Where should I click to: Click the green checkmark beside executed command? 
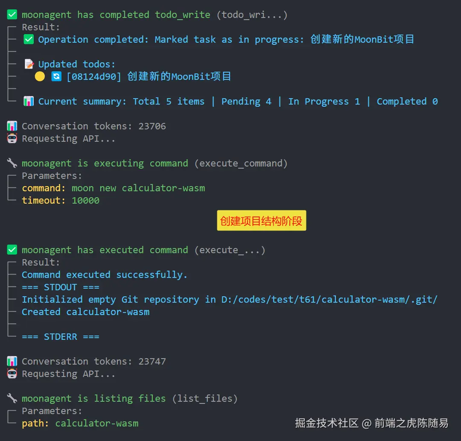coord(12,250)
